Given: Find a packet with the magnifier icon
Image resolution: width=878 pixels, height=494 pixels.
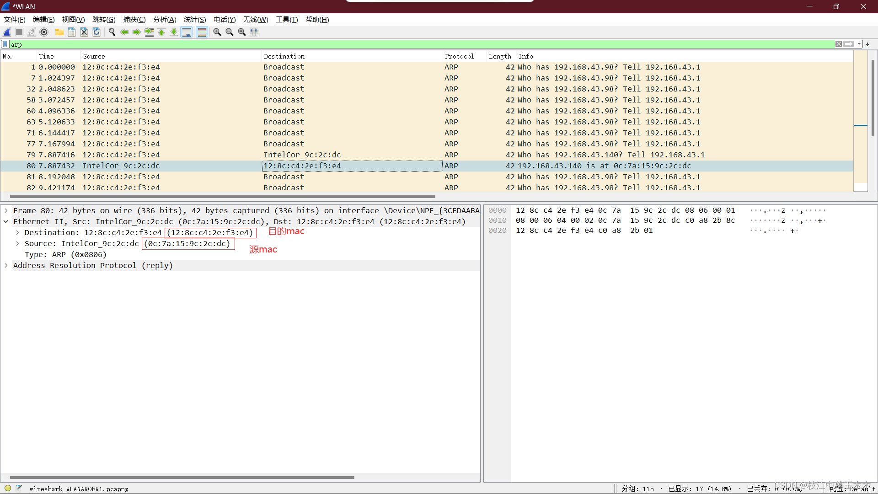Looking at the screenshot, I should (x=112, y=32).
